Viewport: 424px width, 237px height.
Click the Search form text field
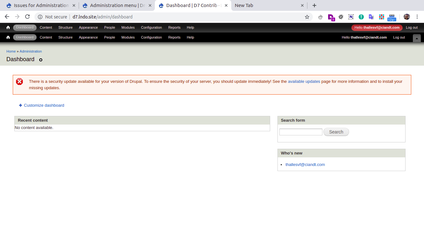point(301,132)
